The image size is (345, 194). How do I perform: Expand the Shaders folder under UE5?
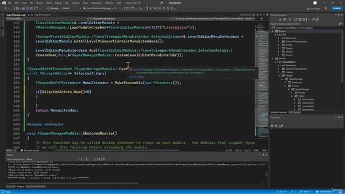[x=279, y=52]
